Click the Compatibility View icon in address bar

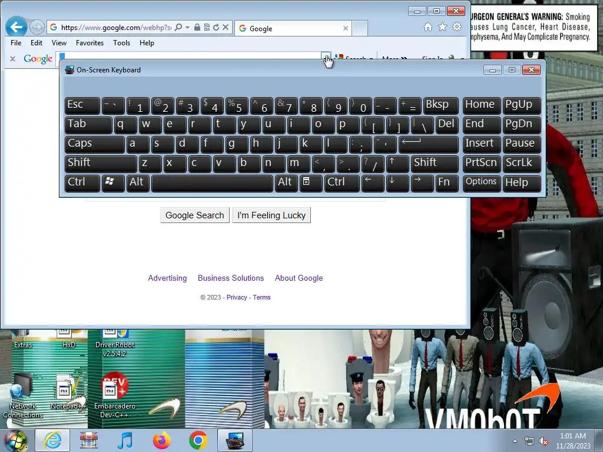pyautogui.click(x=207, y=27)
